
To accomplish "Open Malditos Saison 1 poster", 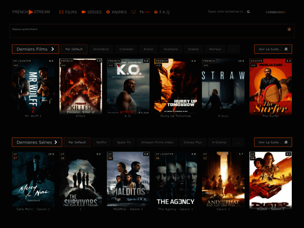I will [x=128, y=180].
